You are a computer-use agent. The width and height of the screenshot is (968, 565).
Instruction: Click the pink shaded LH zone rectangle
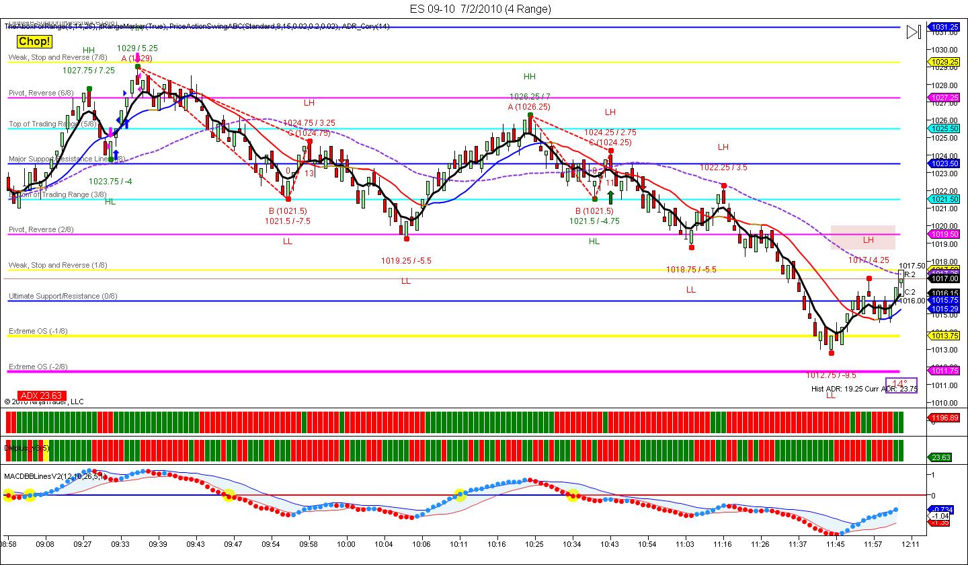pyautogui.click(x=863, y=237)
